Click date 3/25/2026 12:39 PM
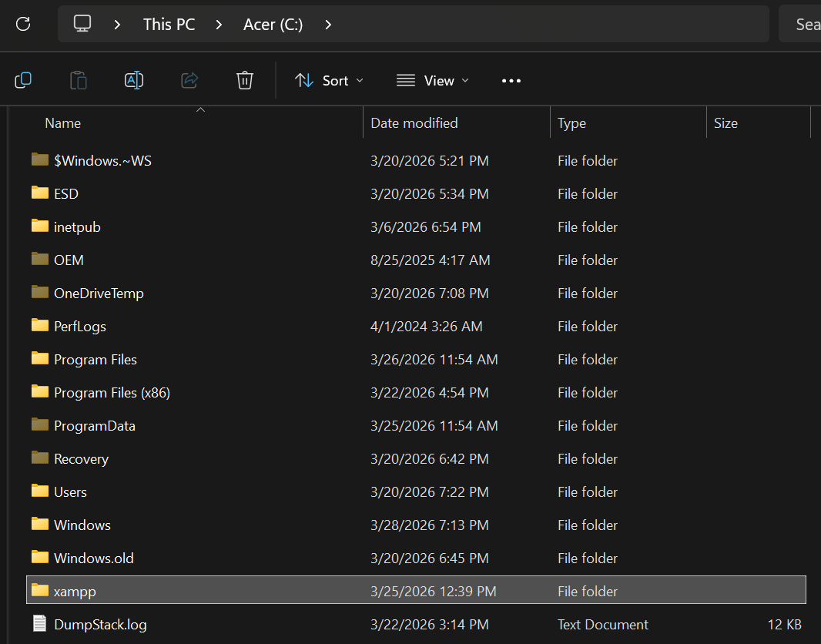 433,591
